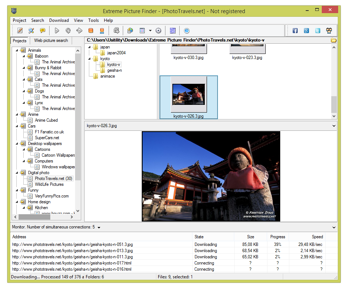Collapse the Cars category
The width and height of the screenshot is (348, 290).
[17, 126]
